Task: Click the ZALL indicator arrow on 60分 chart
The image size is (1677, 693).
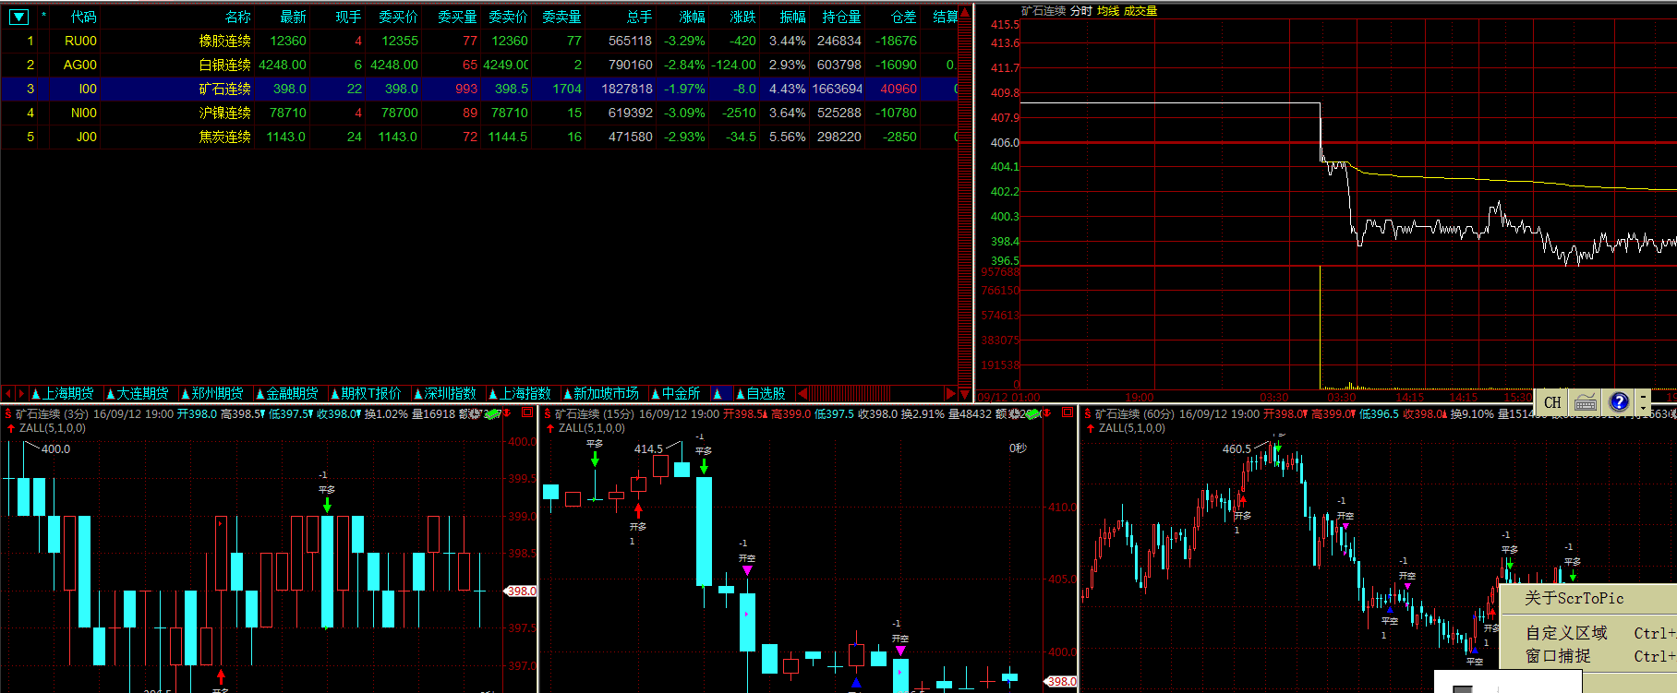Action: click(x=1090, y=428)
